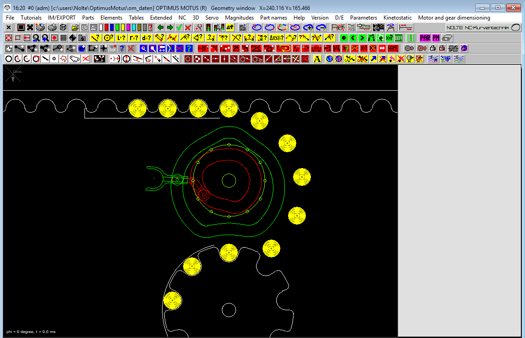The height and width of the screenshot is (338, 525).
Task: Confirm with the green checkmark icon
Action: click(x=180, y=28)
